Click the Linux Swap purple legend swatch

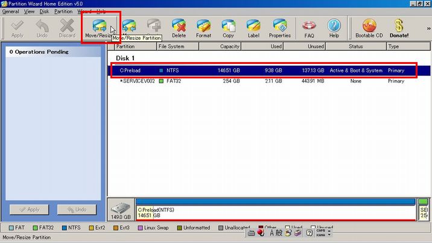(x=140, y=228)
